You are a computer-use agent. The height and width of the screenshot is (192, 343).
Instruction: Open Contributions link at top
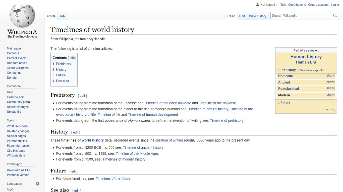[x=297, y=5]
